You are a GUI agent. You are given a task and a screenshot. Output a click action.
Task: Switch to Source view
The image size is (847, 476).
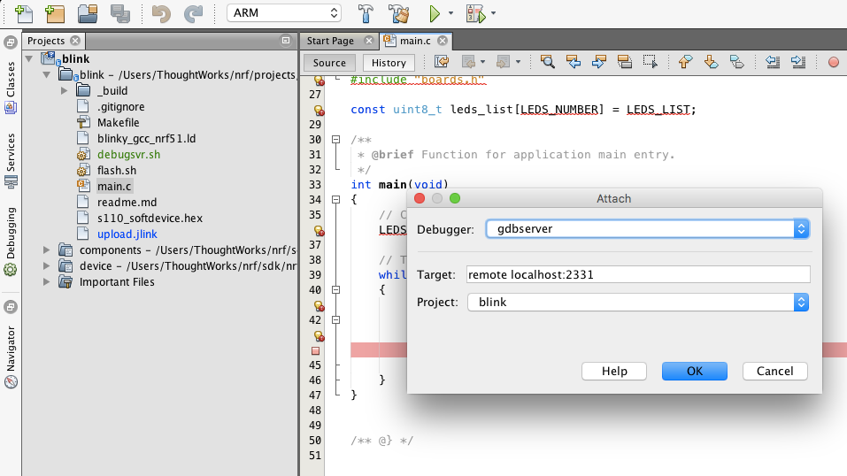tap(329, 63)
